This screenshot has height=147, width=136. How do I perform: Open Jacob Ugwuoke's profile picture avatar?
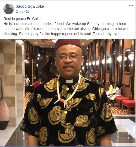coord(9,9)
